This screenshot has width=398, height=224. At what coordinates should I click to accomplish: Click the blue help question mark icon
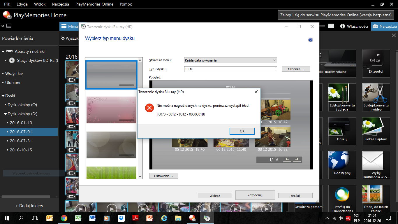[310, 40]
